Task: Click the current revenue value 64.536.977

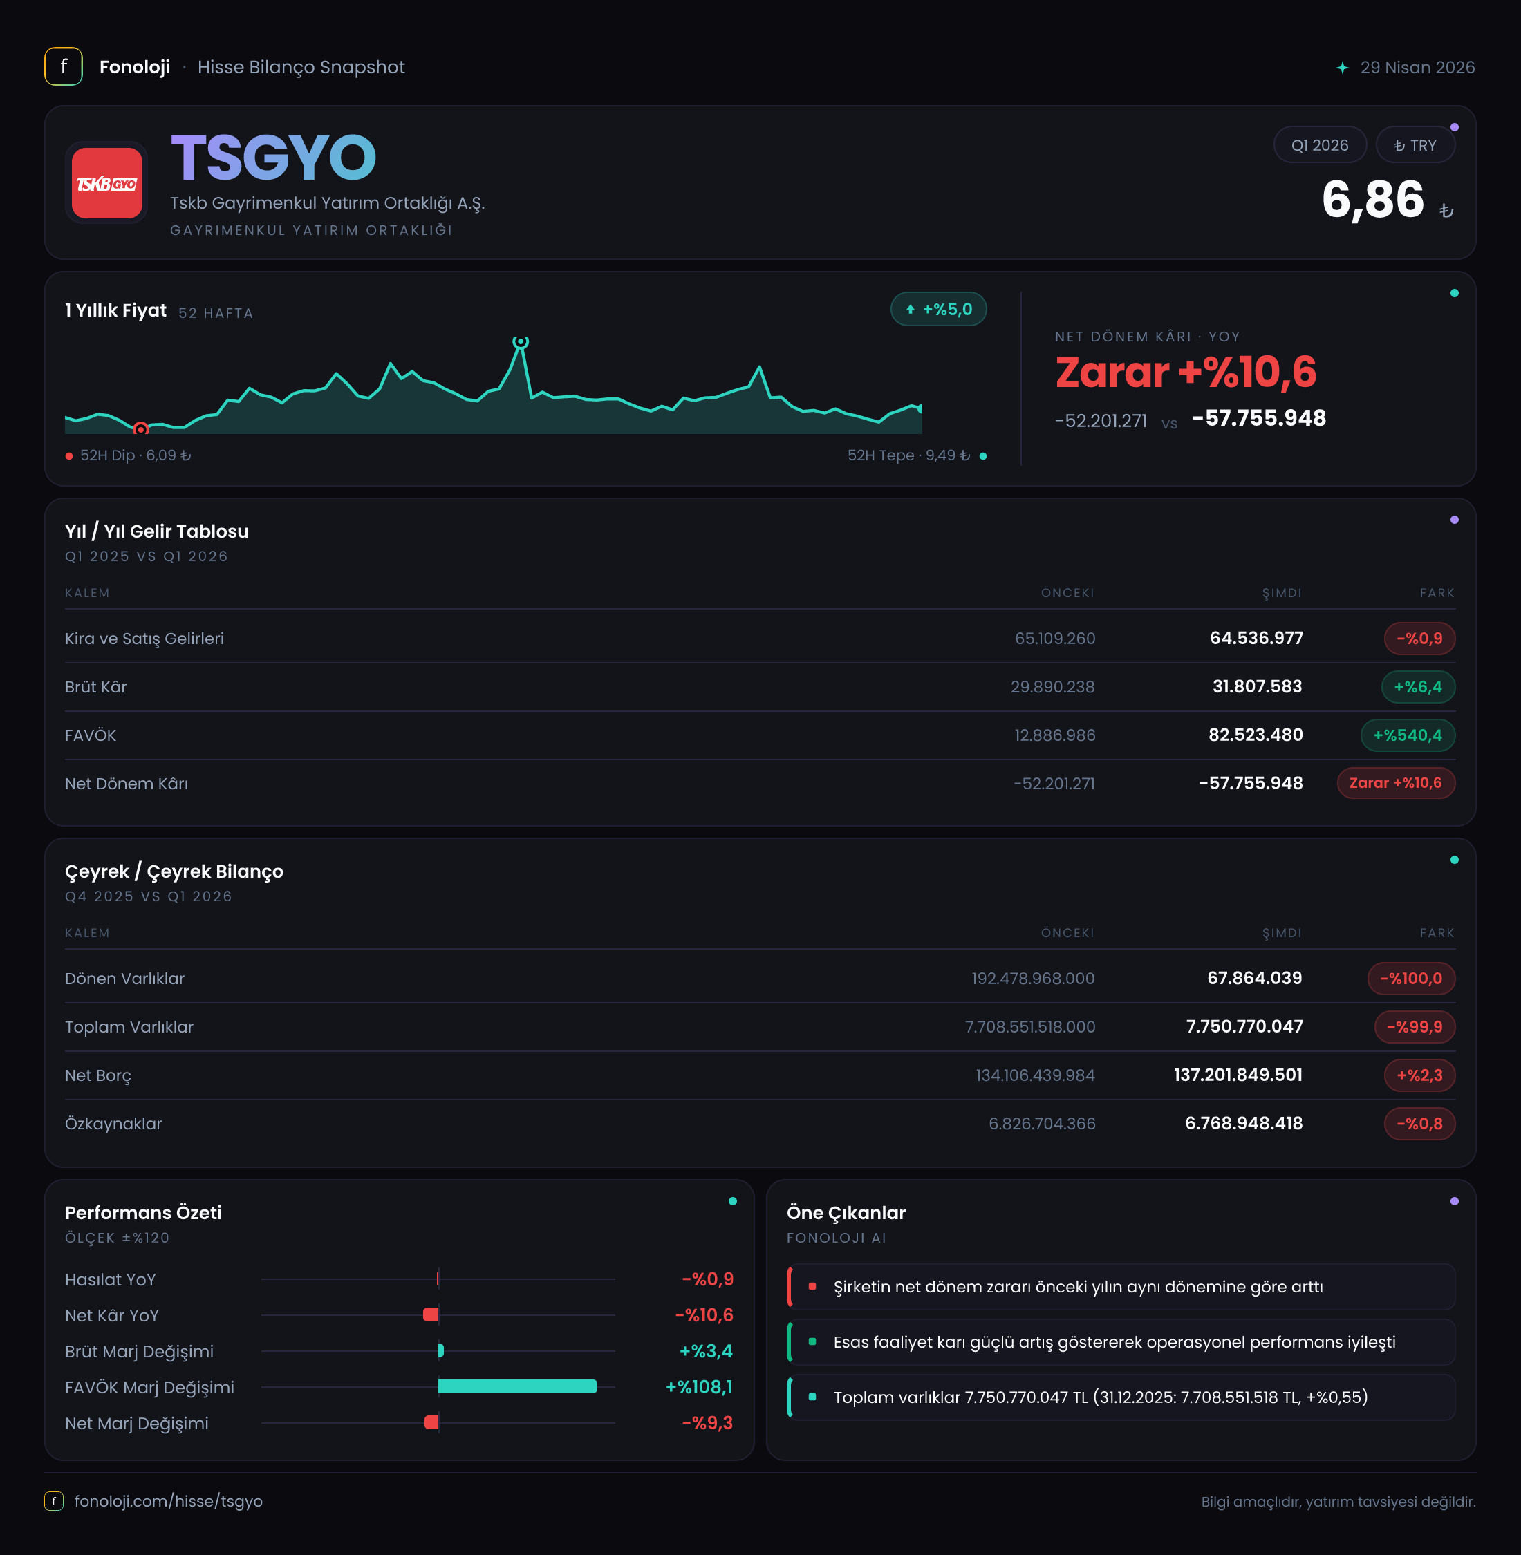Action: 1257,638
